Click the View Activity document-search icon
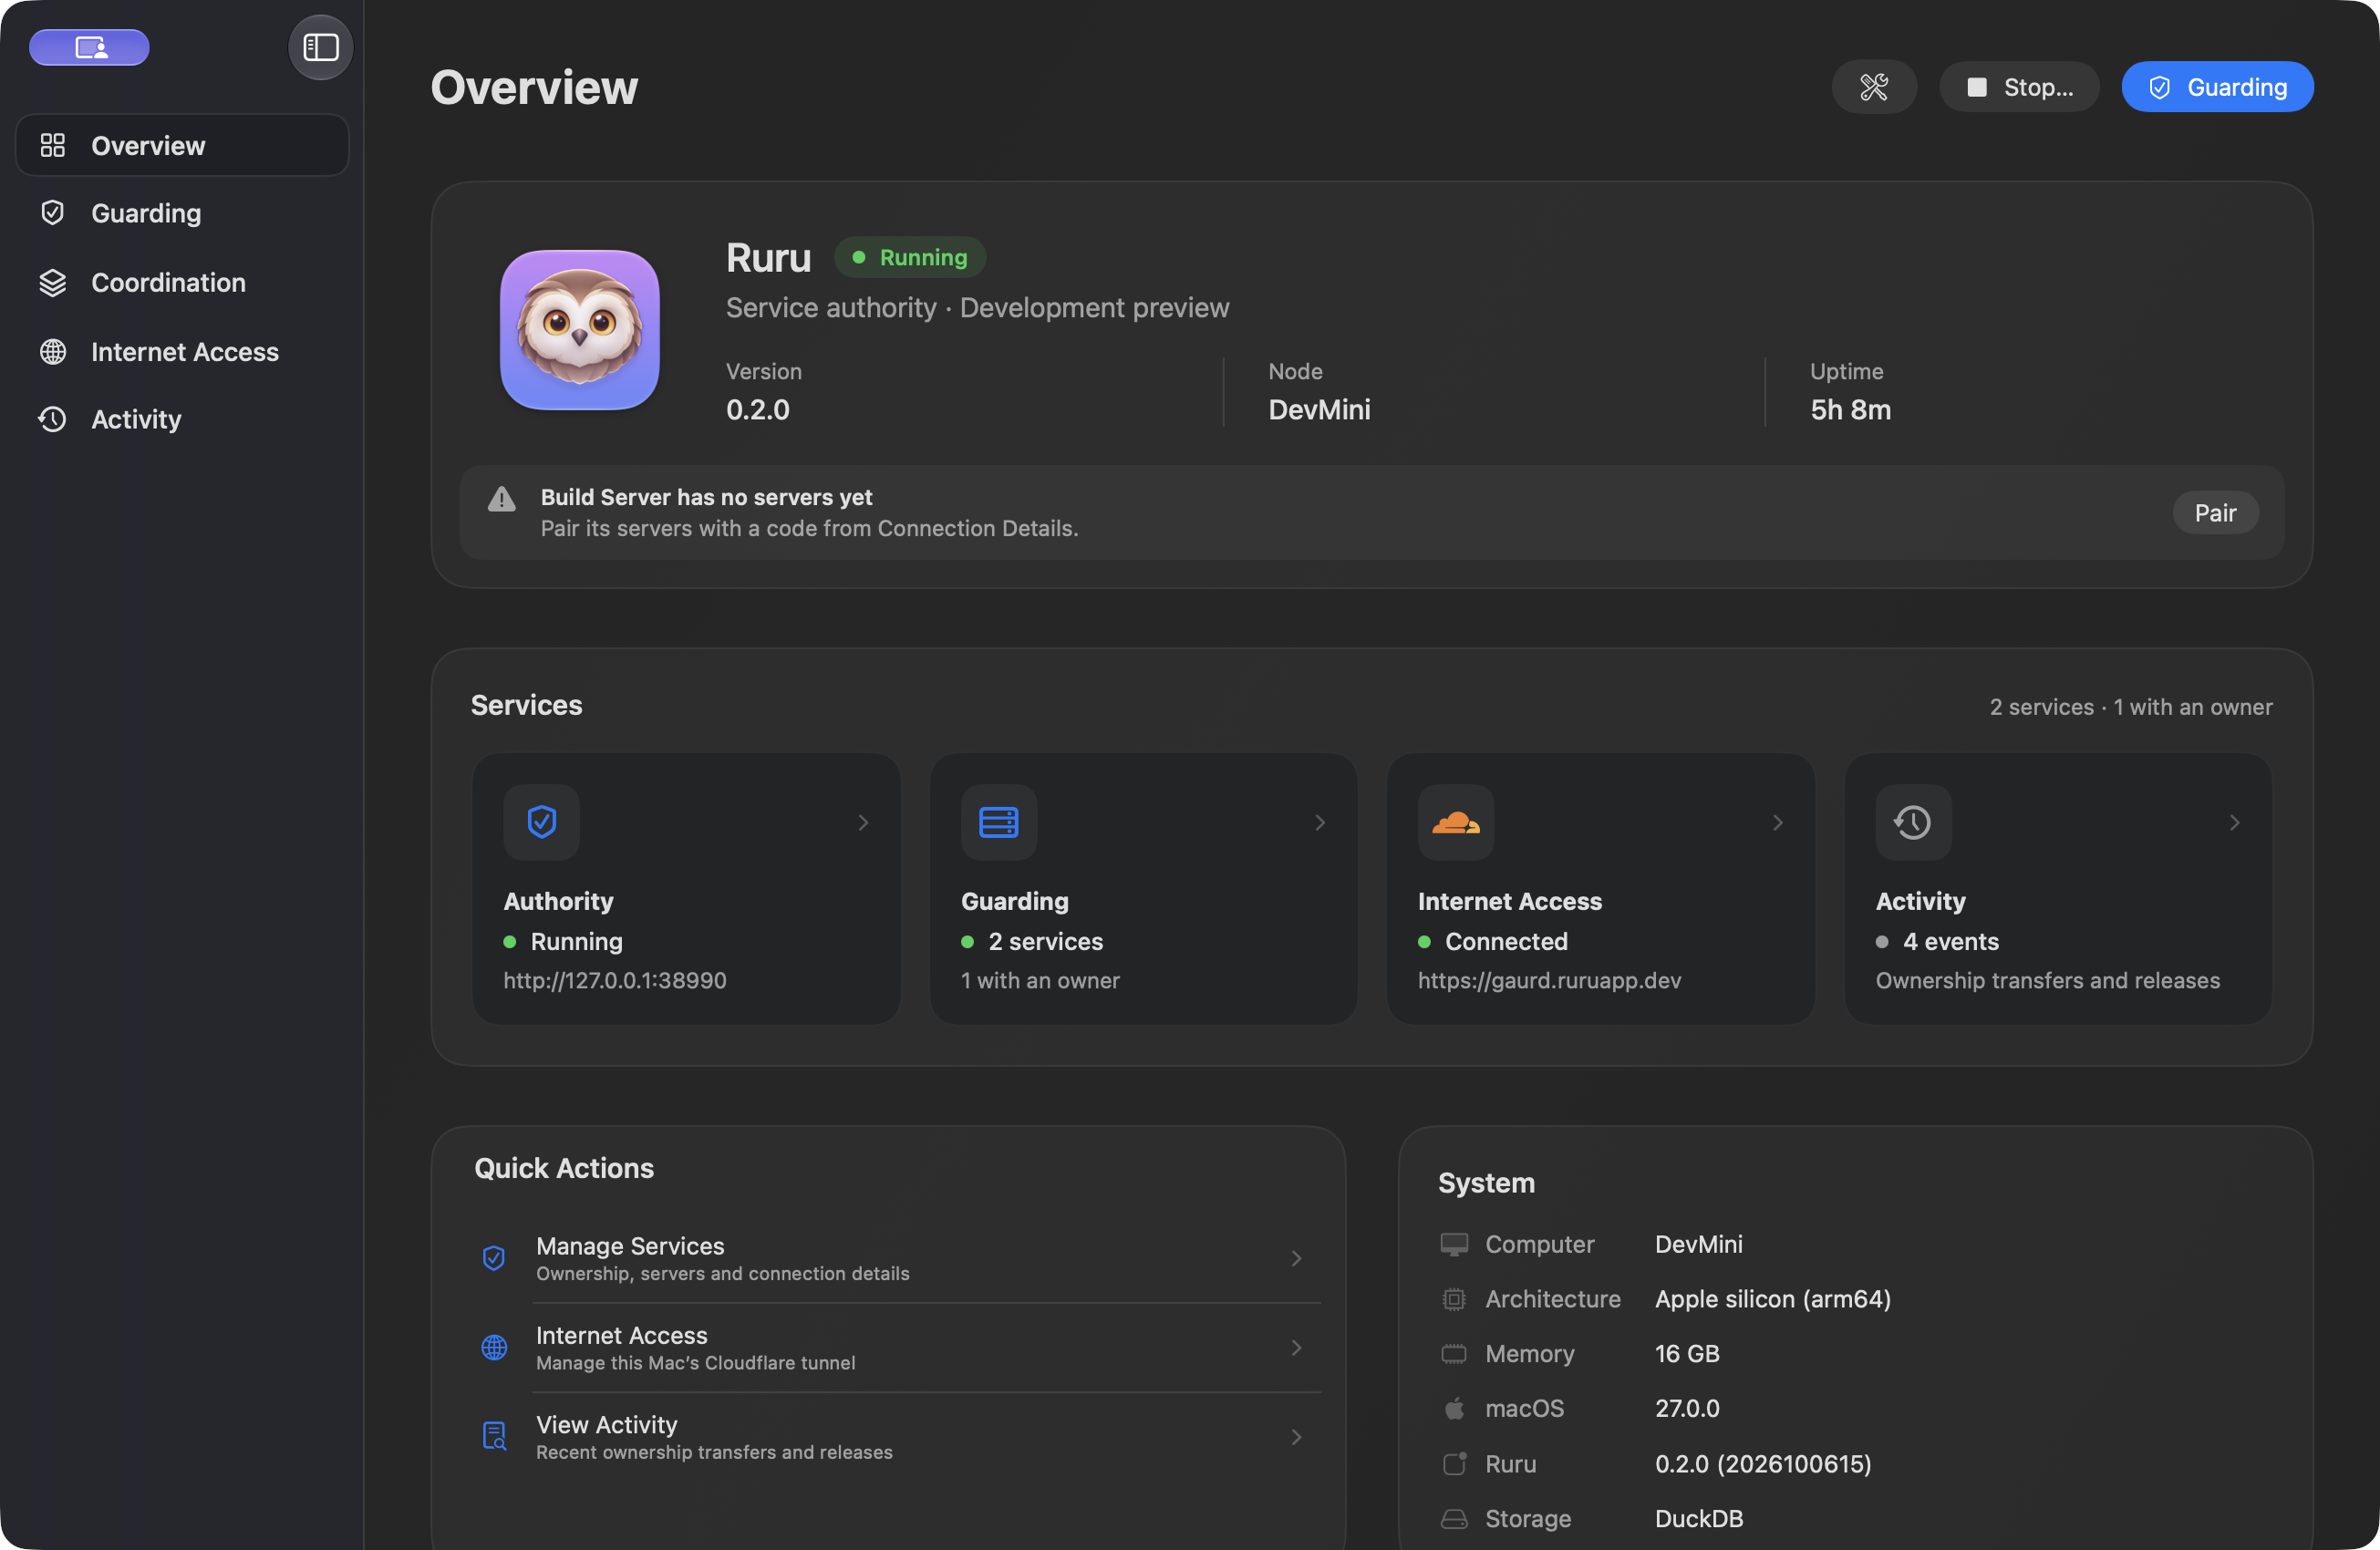2380x1550 pixels. pyautogui.click(x=494, y=1436)
